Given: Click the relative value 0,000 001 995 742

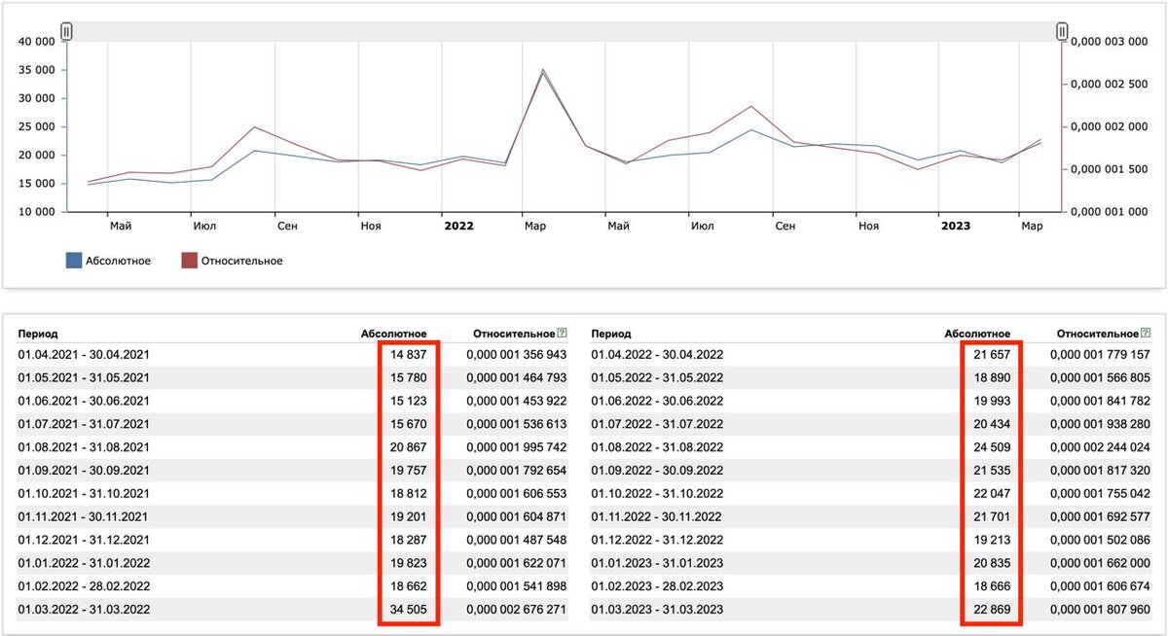Looking at the screenshot, I should [x=516, y=447].
